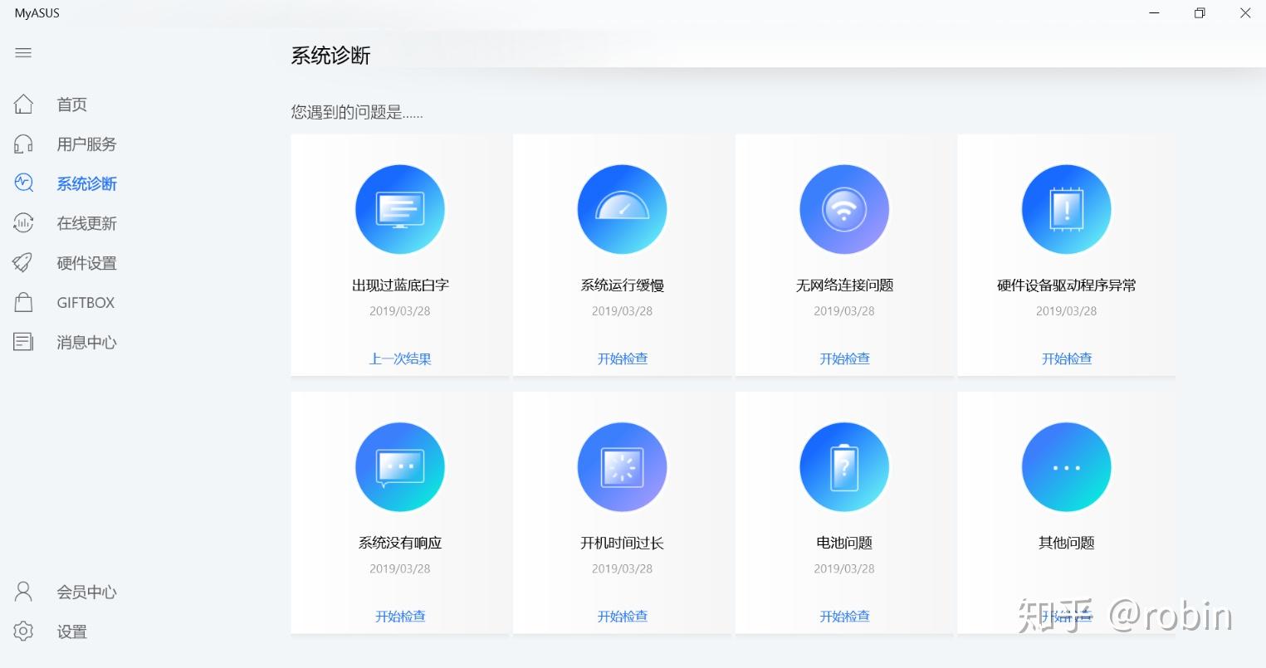Screen dimensions: 1266x668
Task: Select the battery problem icon
Action: pos(843,466)
